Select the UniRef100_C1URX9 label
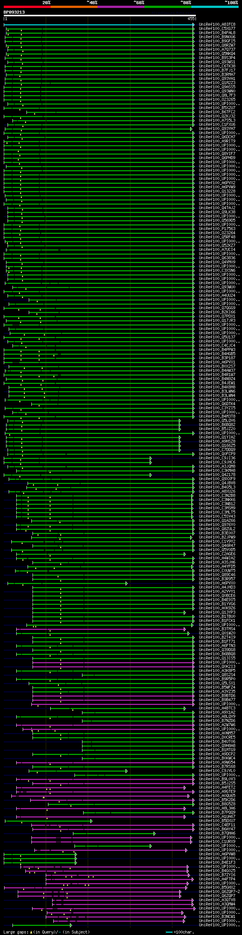 click(x=217, y=842)
